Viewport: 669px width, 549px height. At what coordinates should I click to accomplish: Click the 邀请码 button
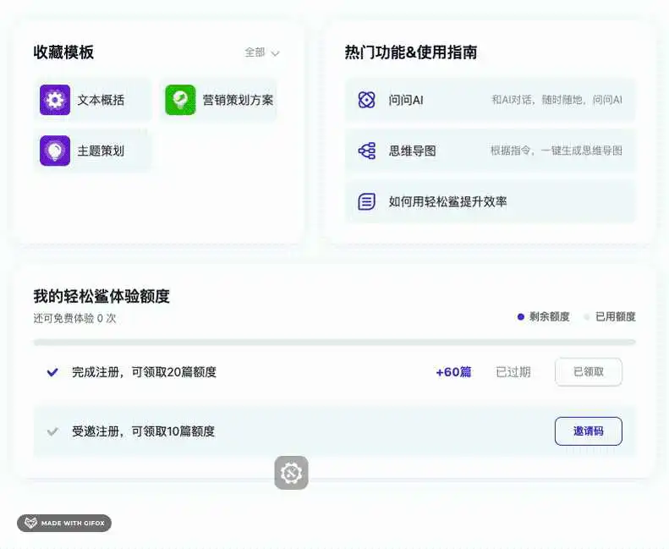[x=589, y=431]
